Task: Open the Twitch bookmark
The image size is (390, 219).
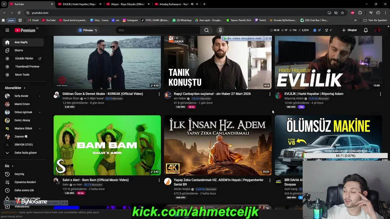Action: [x=261, y=20]
